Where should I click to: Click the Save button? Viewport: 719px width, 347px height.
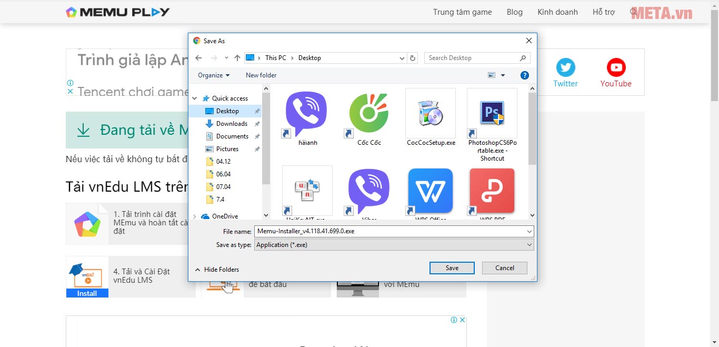click(452, 267)
